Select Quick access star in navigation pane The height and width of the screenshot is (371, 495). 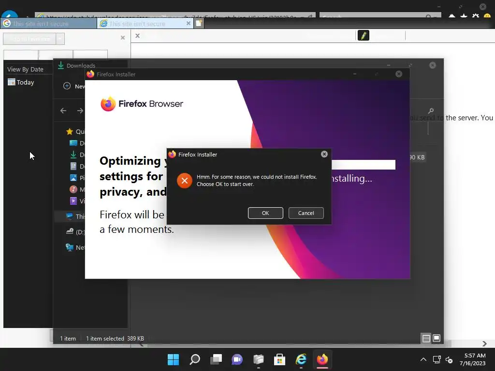70,131
